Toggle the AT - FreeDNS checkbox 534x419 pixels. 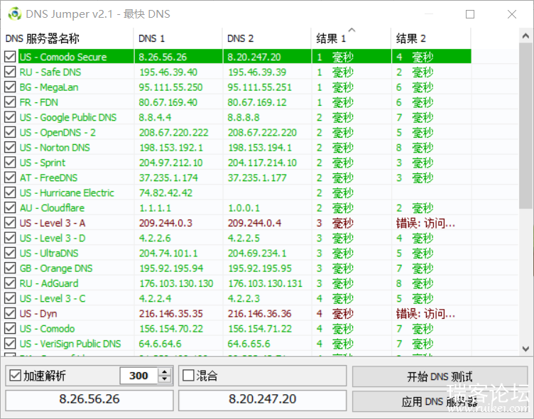click(x=10, y=178)
